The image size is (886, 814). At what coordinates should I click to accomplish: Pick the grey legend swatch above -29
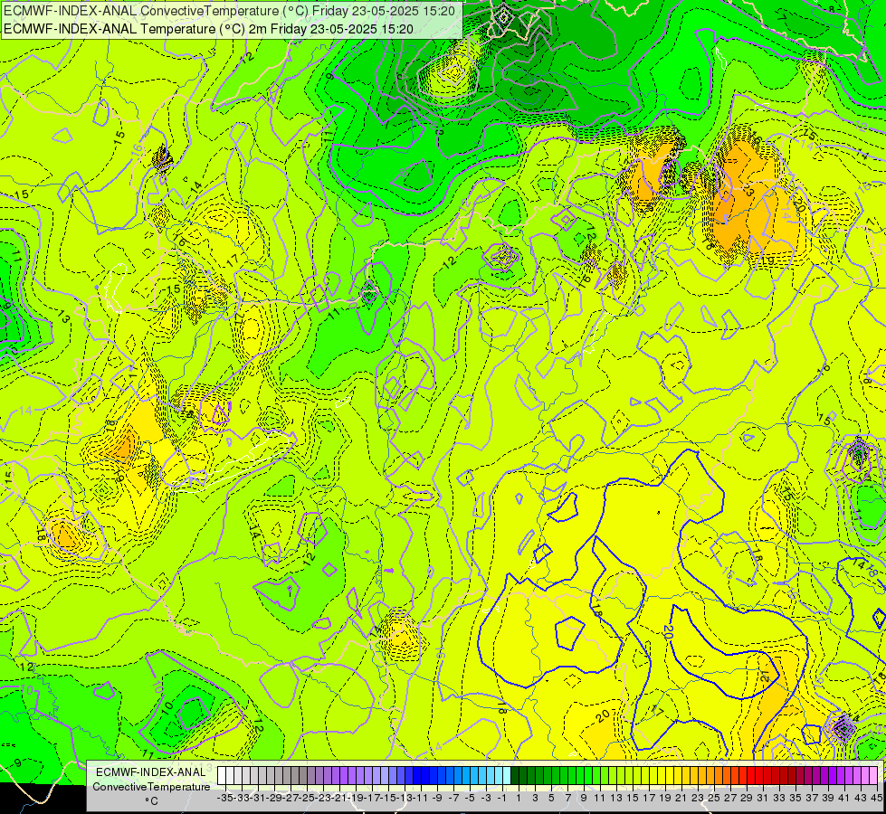click(x=271, y=776)
